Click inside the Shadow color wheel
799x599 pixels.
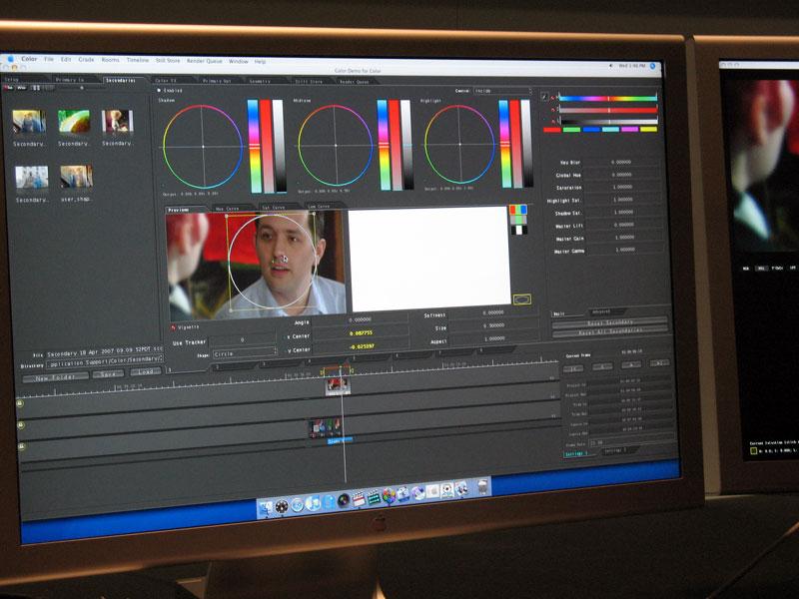203,147
